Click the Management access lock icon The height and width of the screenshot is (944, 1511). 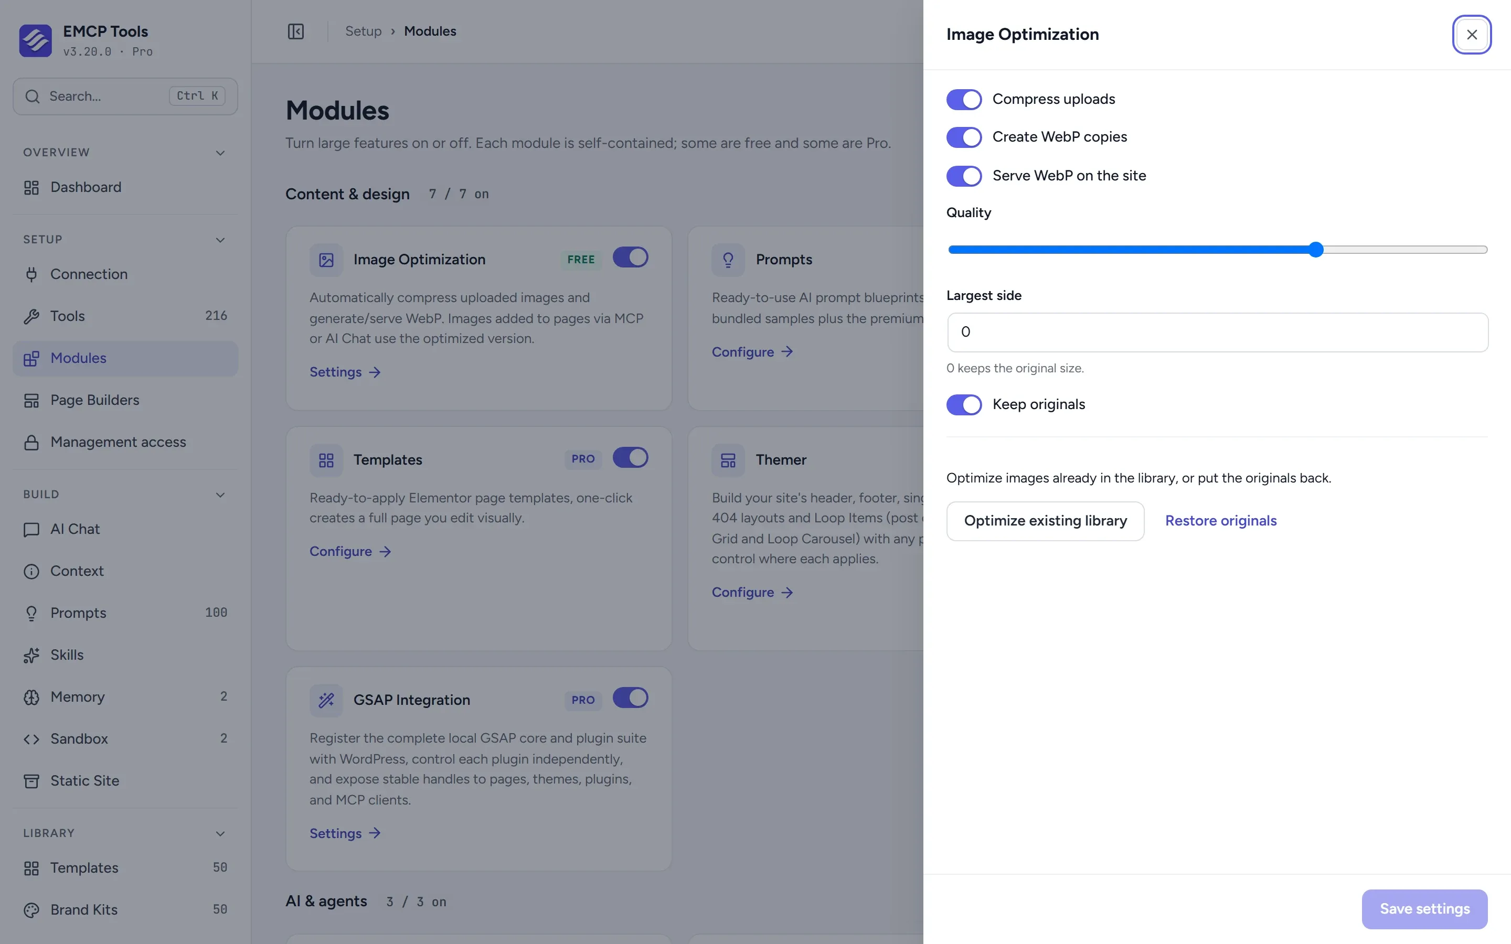[x=31, y=442]
